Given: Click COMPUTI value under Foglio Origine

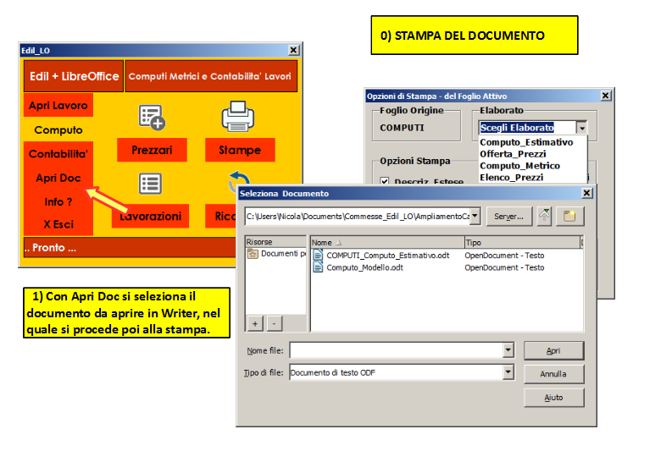Looking at the screenshot, I should click(x=402, y=128).
